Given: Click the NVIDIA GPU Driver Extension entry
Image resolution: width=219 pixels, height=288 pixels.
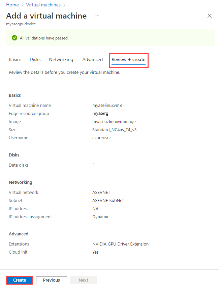Looking at the screenshot, I should click(120, 244).
